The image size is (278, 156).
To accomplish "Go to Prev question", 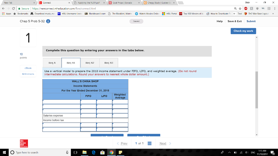I will (x=122, y=144).
